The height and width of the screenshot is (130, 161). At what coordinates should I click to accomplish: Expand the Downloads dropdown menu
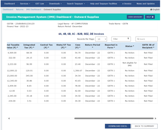coord(55,4)
